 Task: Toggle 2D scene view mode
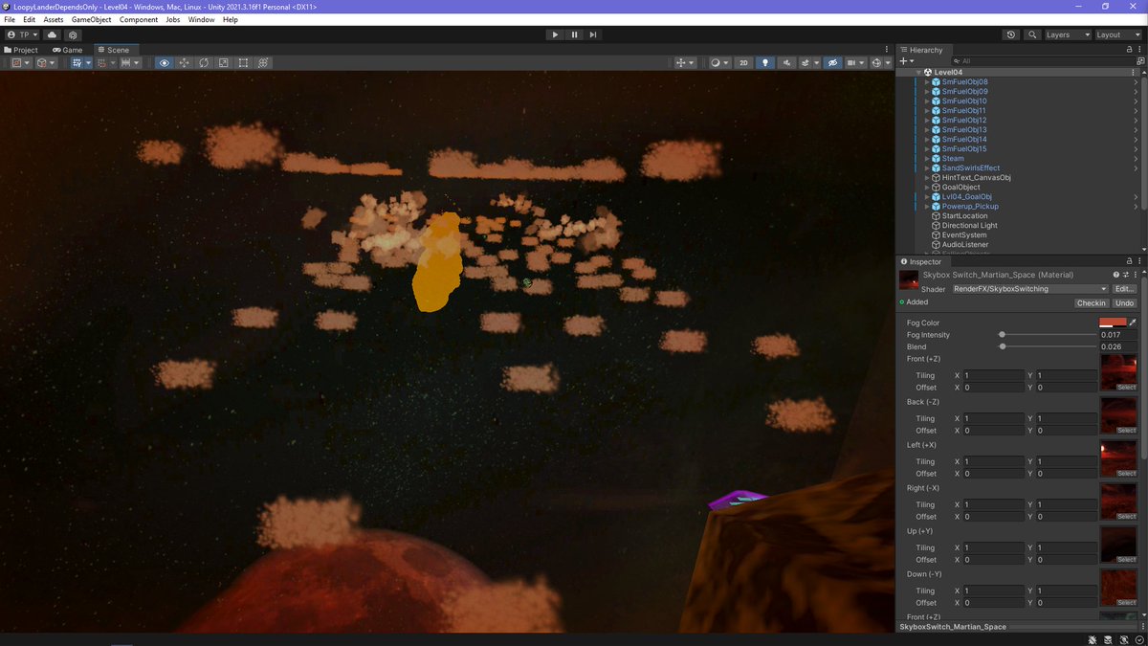[743, 63]
